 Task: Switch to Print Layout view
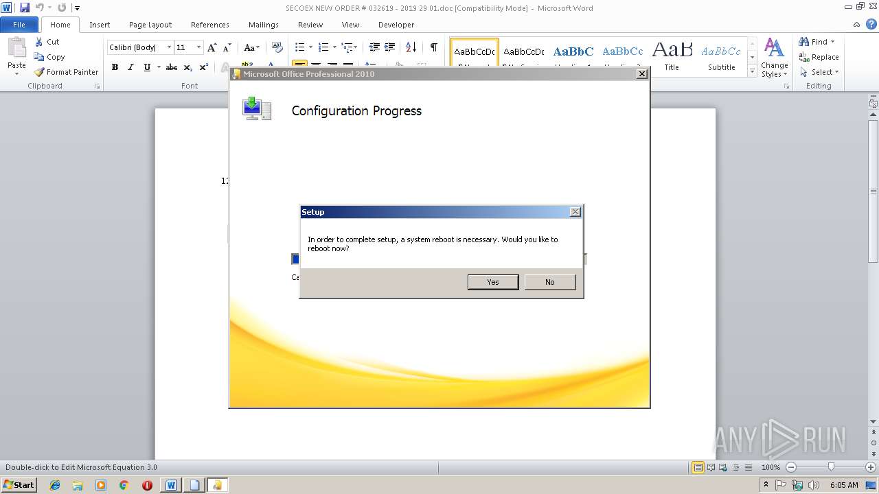tap(698, 467)
